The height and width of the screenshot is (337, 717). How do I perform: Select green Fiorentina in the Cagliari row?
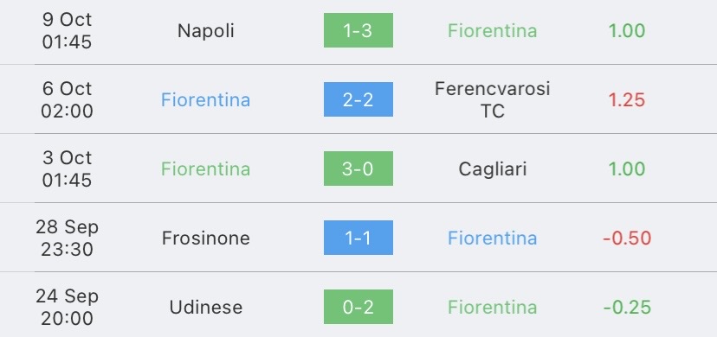pyautogui.click(x=206, y=168)
